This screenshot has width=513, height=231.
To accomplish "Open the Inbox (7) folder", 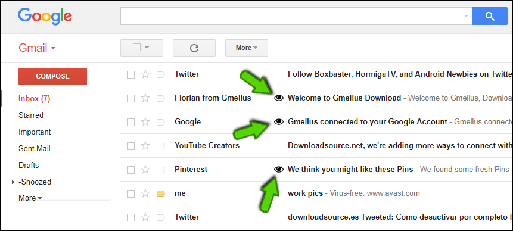I will click(x=34, y=99).
